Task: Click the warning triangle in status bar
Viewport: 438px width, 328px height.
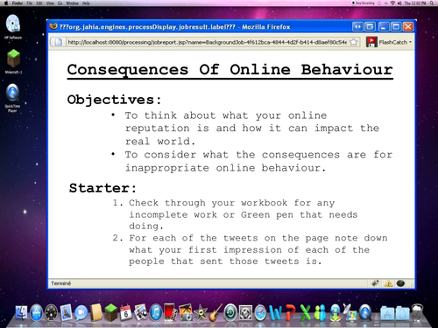Action: point(388,283)
